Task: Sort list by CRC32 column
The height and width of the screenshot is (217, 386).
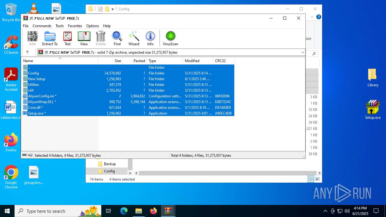Action: [x=223, y=61]
